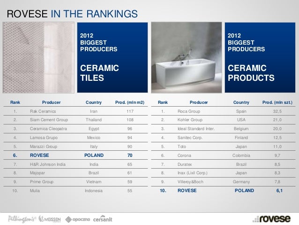Click the production value 7,8
This screenshot has width=299, height=225.
tap(277, 182)
